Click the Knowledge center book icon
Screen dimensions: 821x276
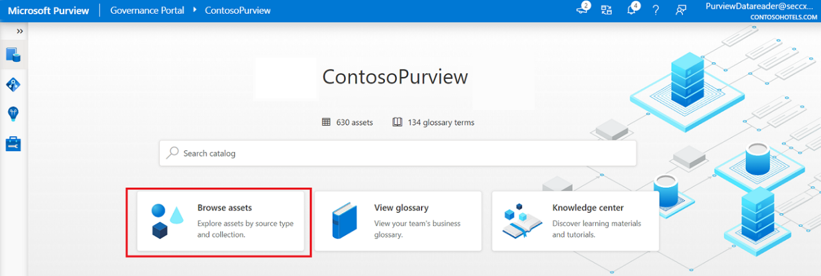[522, 221]
